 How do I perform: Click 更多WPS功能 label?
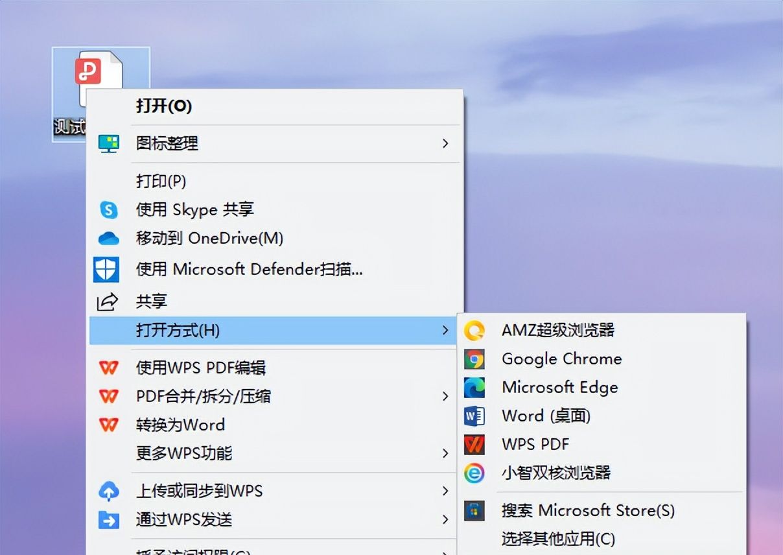[184, 453]
